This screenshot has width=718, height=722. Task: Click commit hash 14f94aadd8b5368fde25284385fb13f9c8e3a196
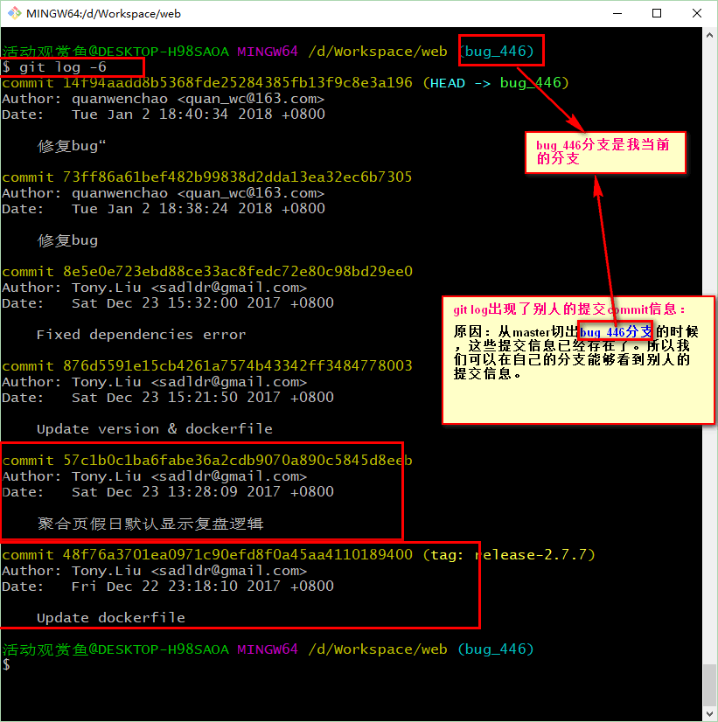point(238,83)
